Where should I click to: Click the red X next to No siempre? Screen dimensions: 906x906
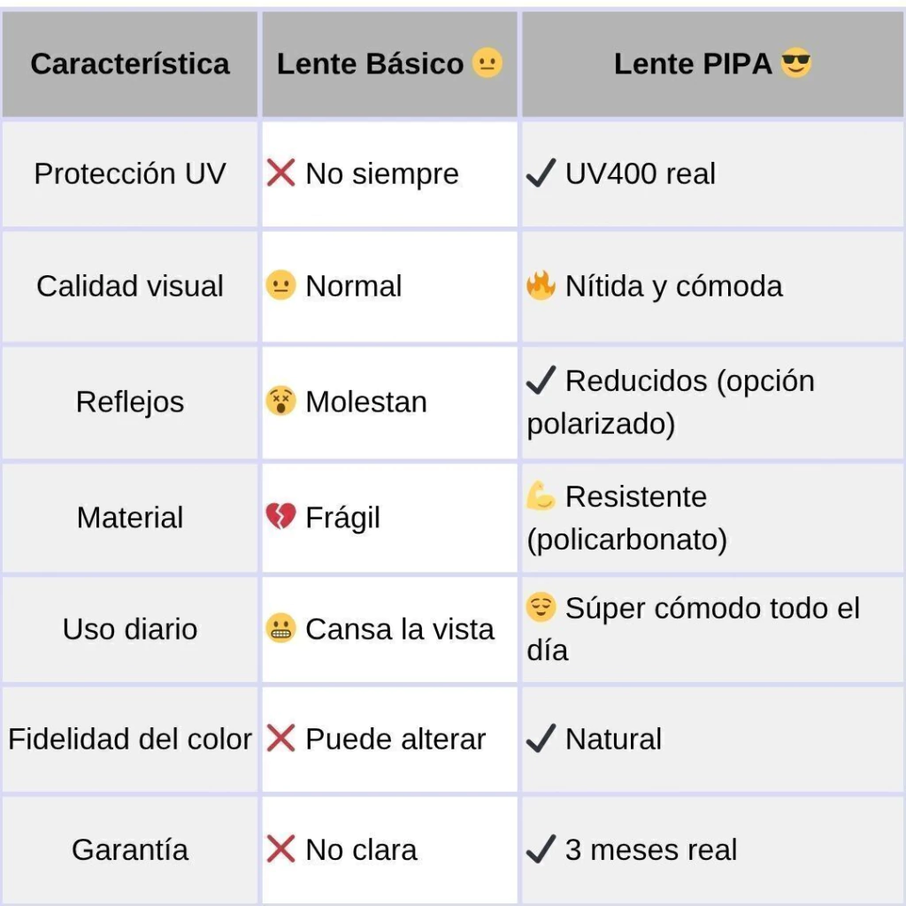(280, 173)
